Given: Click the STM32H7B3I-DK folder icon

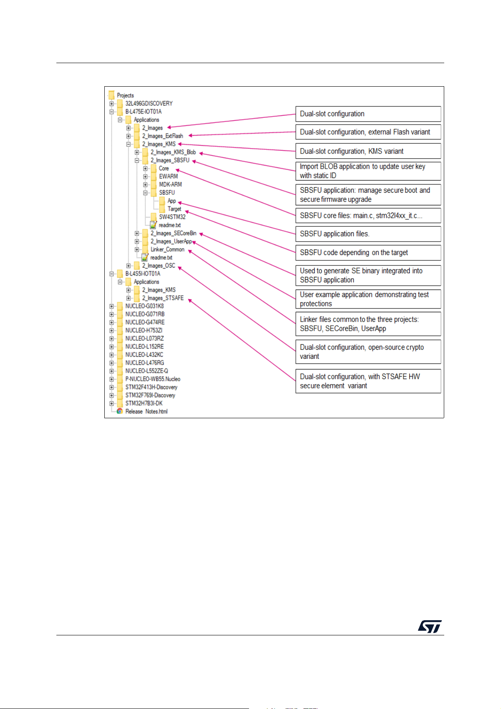Looking at the screenshot, I should click(120, 403).
